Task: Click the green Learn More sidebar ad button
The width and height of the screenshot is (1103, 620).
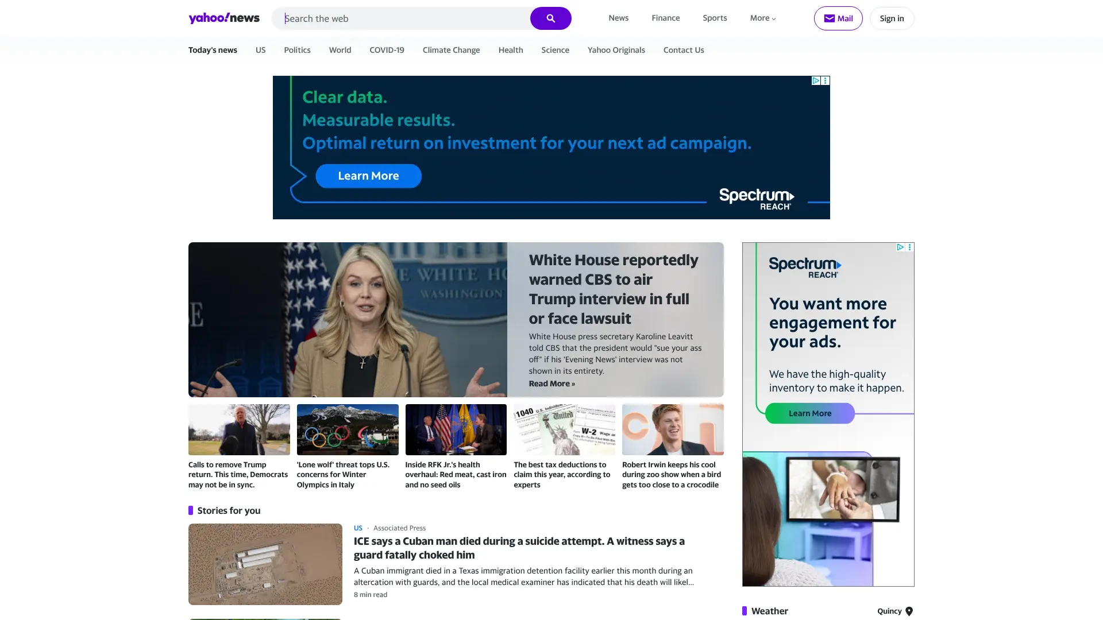Action: click(x=809, y=413)
